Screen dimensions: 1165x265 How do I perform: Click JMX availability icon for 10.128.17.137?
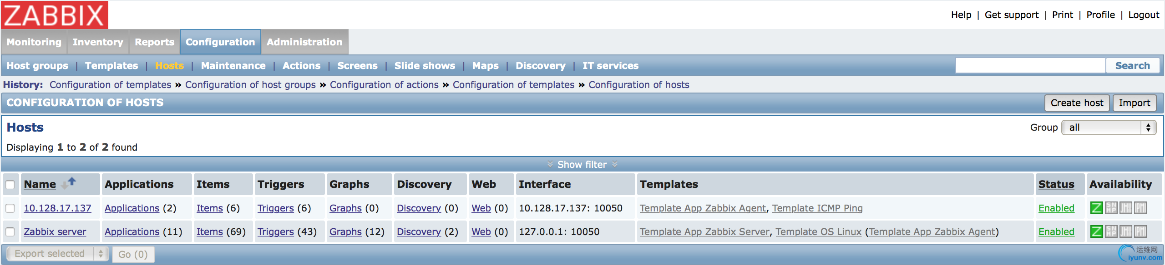pos(1125,208)
